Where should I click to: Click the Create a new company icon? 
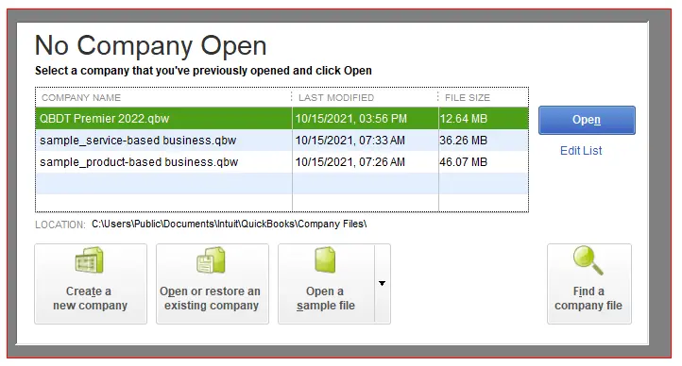[90, 260]
